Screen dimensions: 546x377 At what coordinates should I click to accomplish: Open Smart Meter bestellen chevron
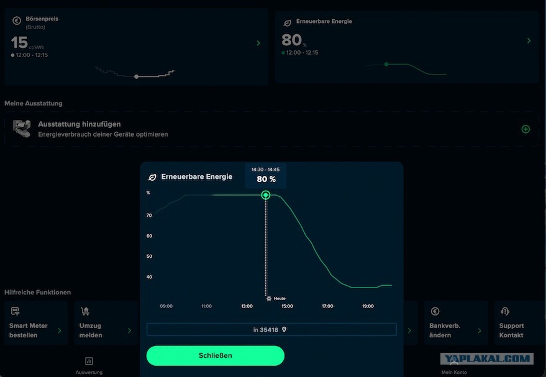(x=60, y=330)
